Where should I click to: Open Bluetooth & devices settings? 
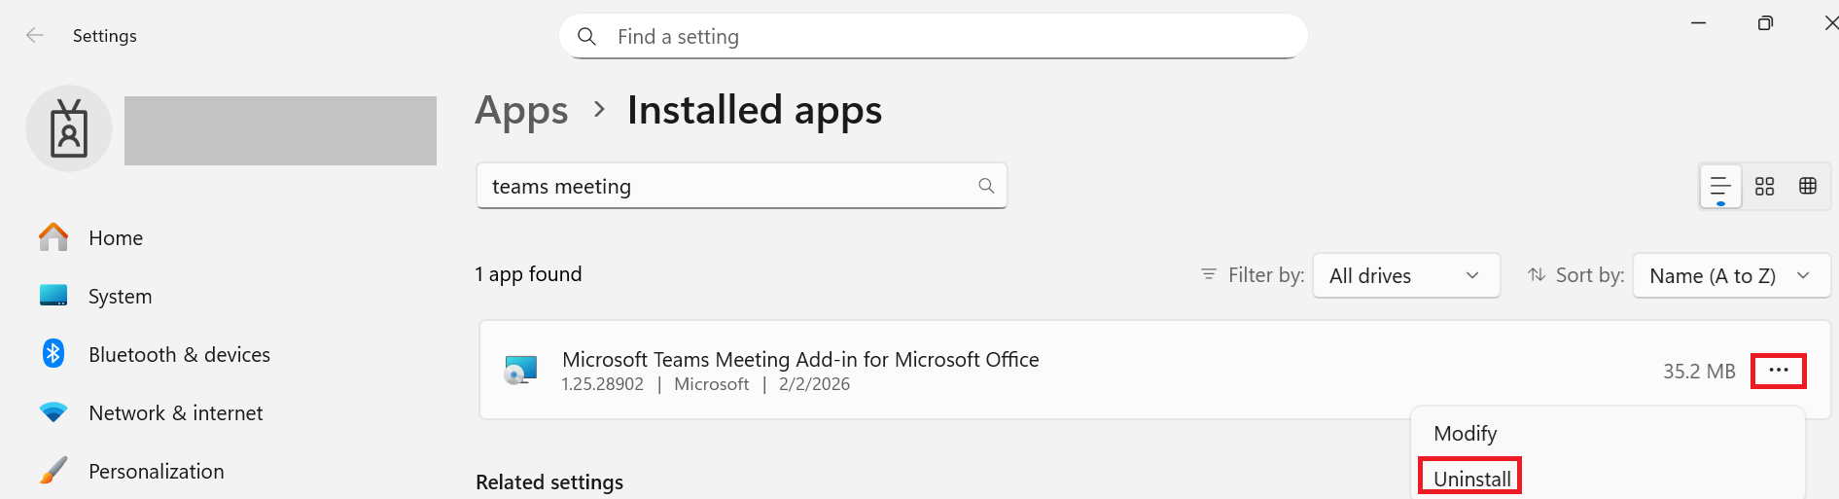(x=179, y=355)
